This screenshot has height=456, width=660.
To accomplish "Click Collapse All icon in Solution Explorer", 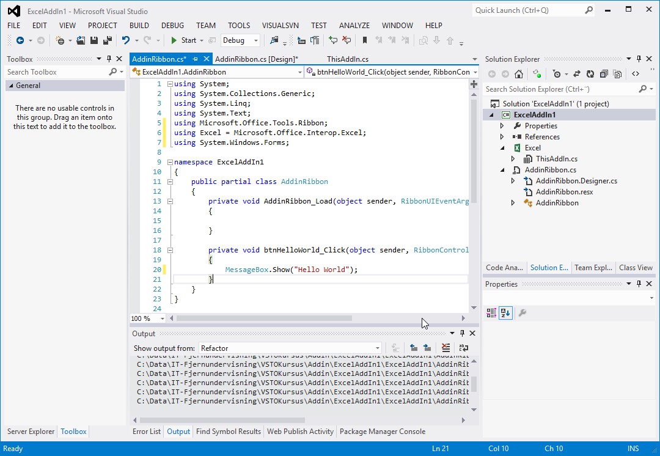I will (604, 74).
